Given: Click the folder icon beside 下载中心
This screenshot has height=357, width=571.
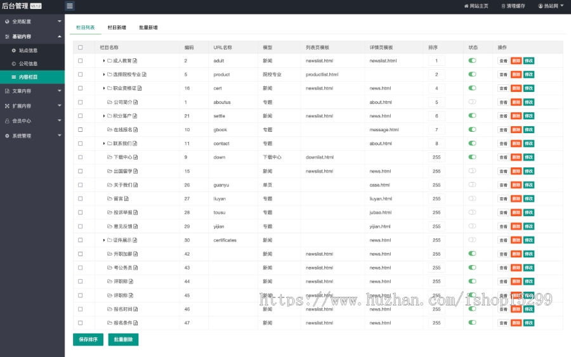Looking at the screenshot, I should 110,157.
